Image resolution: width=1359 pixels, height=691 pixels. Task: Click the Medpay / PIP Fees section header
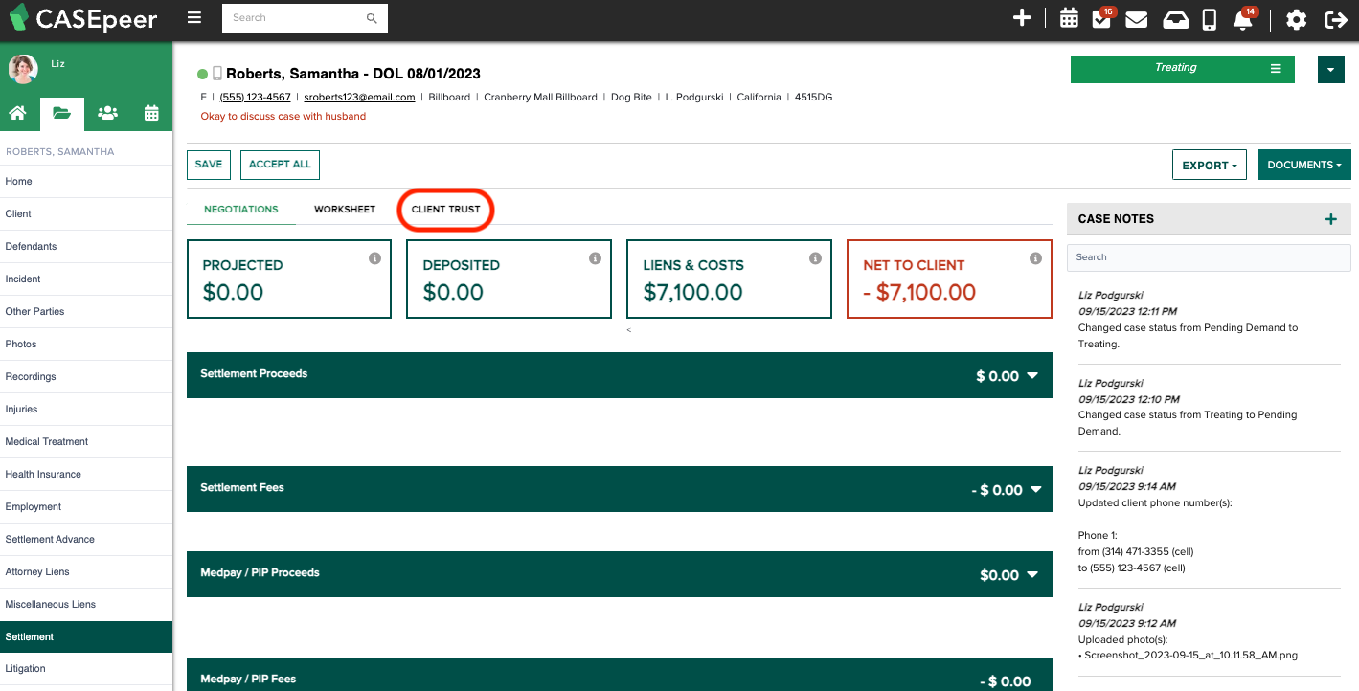[x=620, y=675]
